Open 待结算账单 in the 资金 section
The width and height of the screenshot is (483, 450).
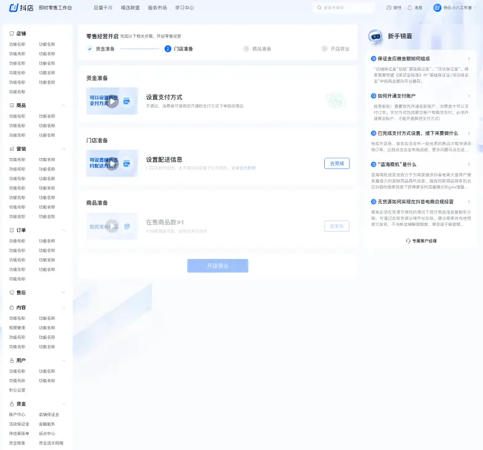point(19,433)
